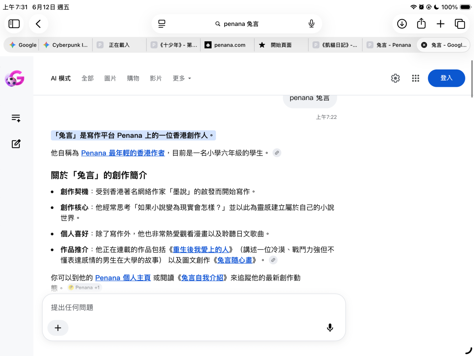Open AI mode history list icon
The height and width of the screenshot is (356, 474).
tap(16, 118)
